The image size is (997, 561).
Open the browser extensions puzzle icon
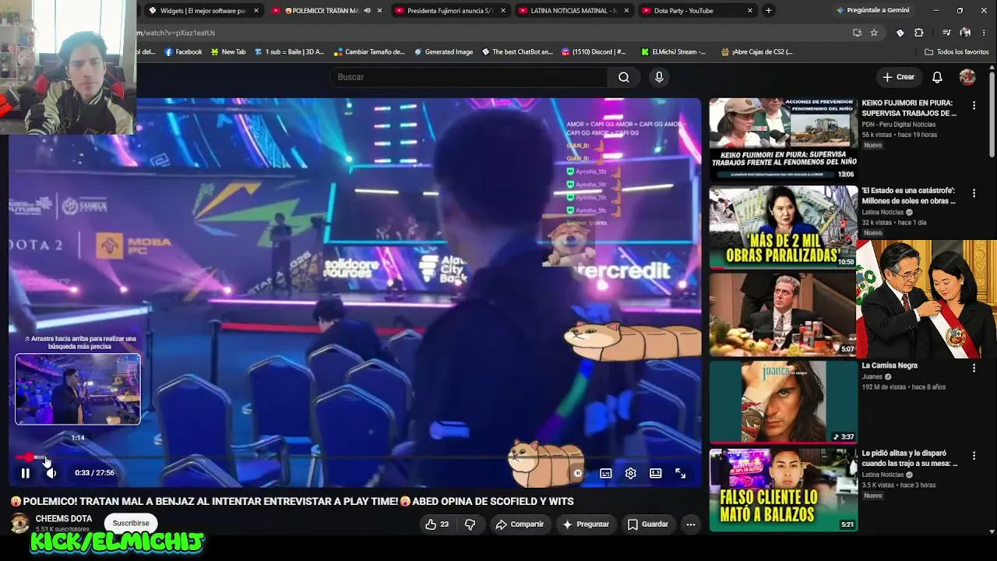pos(919,33)
